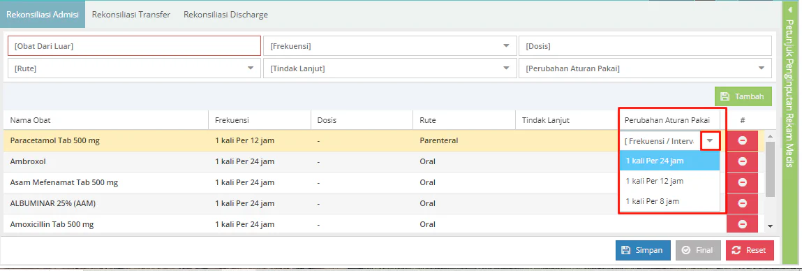
Task: Collapse the Frekuensi / Interval row dropdown arrow
Action: (x=710, y=140)
